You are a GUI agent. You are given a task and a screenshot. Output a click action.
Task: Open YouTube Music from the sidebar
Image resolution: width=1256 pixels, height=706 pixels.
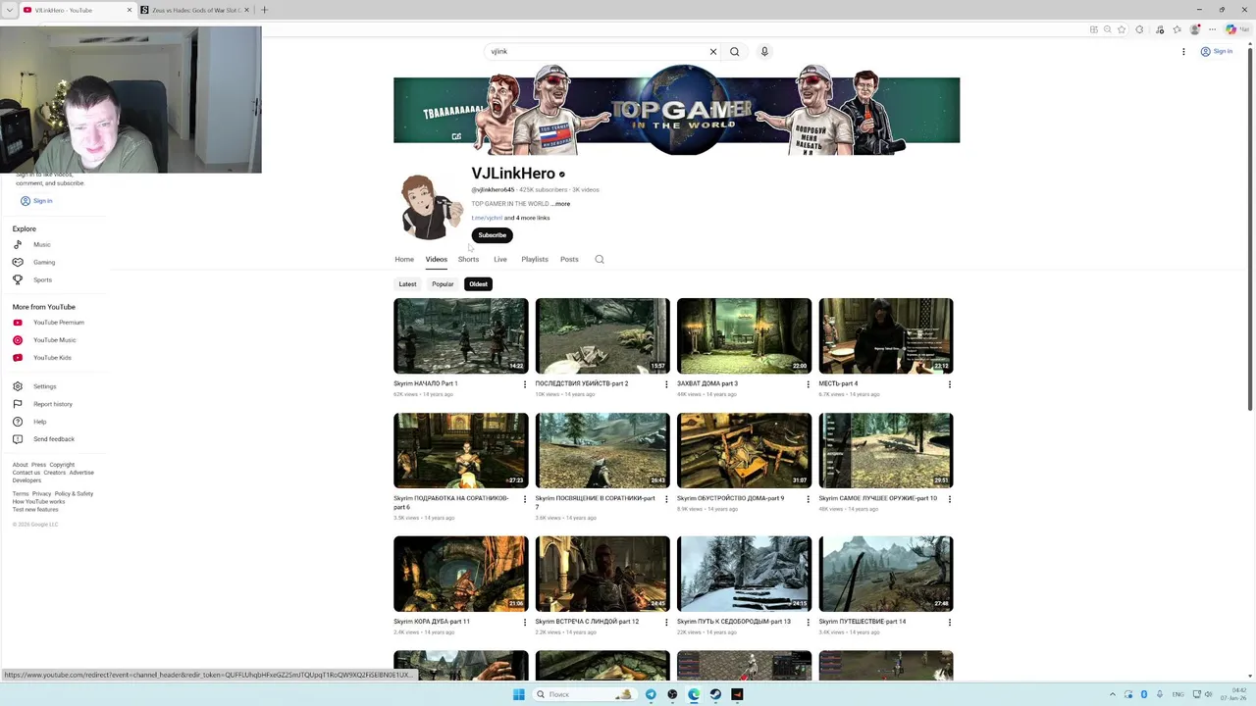(54, 340)
